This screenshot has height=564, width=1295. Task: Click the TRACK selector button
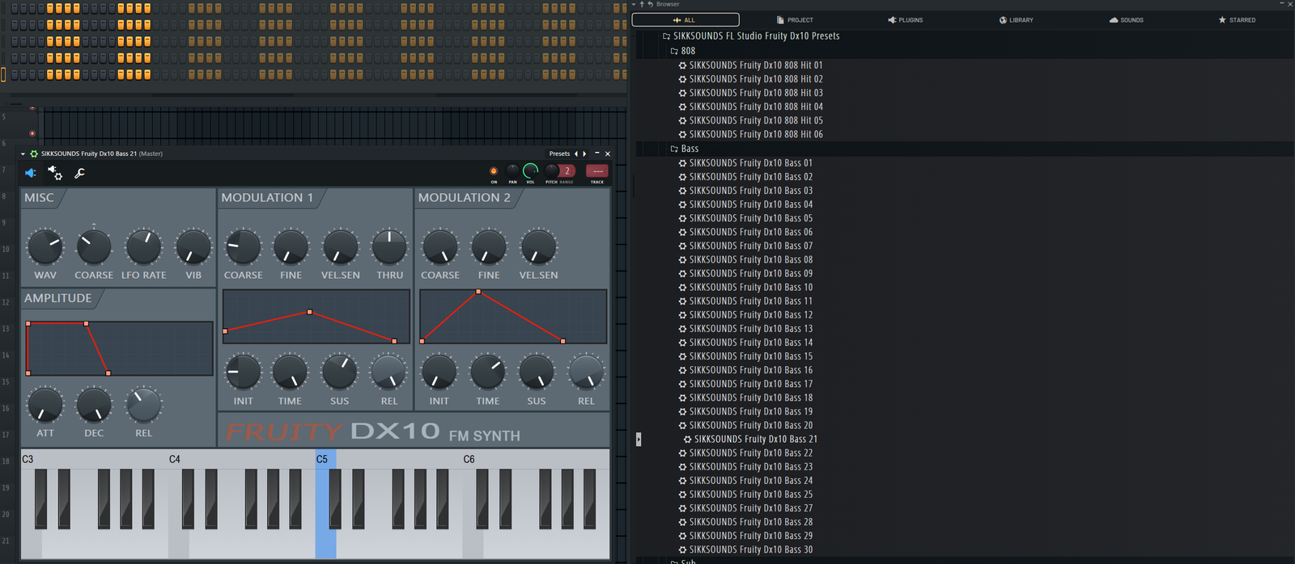597,171
